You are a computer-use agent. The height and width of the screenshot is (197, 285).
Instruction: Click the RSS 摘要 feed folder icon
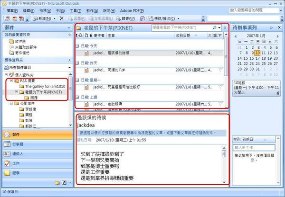[x=17, y=81]
